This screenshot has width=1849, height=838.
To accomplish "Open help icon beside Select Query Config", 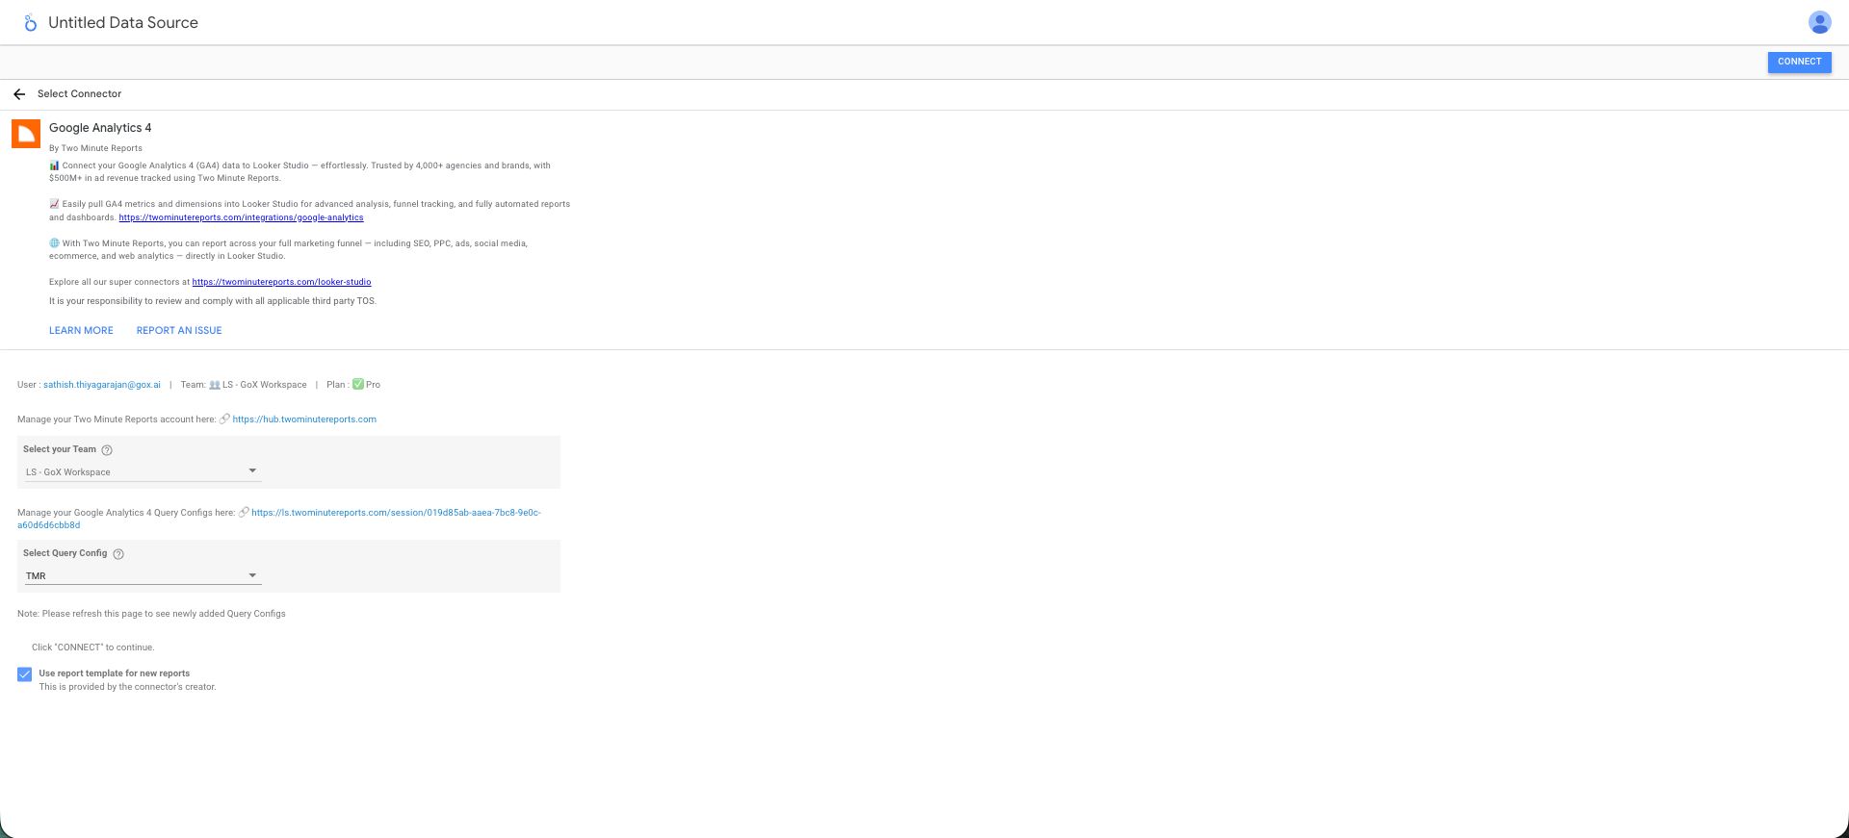I will pyautogui.click(x=118, y=554).
